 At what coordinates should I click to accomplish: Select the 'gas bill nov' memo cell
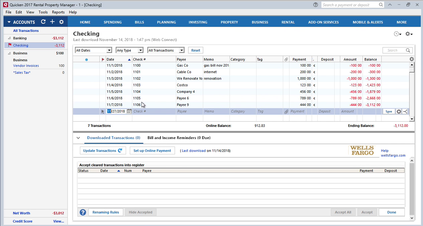216,66
